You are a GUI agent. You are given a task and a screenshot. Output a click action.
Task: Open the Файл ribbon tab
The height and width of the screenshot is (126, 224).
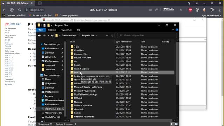coord(41,30)
